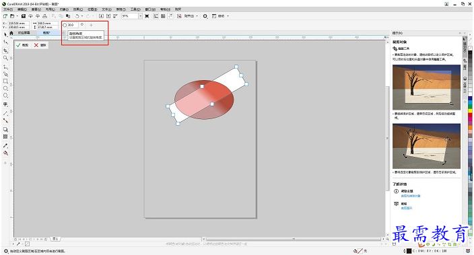
Task: Select the Crop tool in toolbox
Action: pos(5,50)
